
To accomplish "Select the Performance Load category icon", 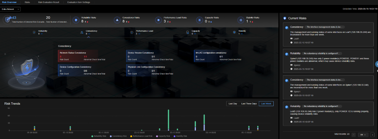I will click(x=131, y=32).
